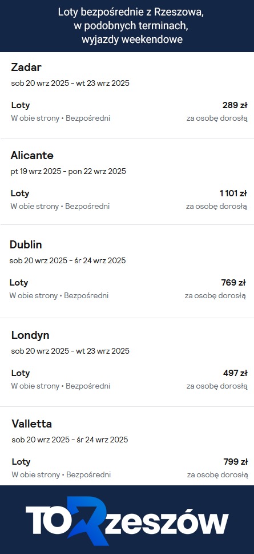Click the 799 zł Valletta price
The image size is (254, 554).
click(236, 462)
